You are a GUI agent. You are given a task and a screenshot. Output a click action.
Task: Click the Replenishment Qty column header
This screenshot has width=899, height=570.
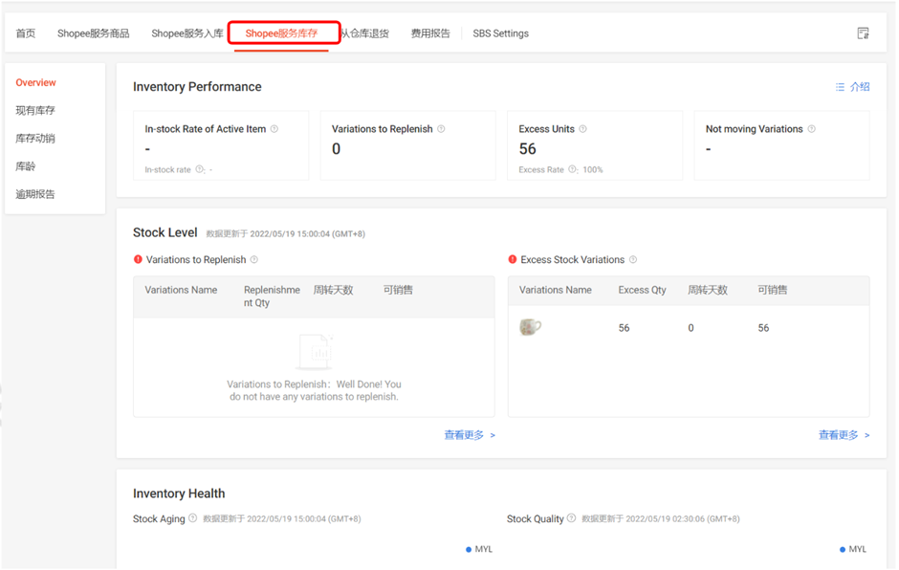[272, 296]
